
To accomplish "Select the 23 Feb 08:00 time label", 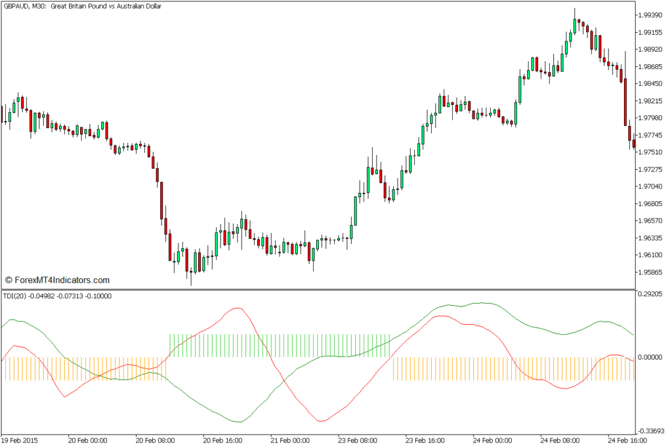I will point(358,441).
